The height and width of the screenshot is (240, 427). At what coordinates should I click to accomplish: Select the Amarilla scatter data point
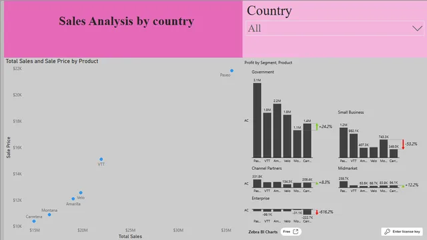coord(73,199)
